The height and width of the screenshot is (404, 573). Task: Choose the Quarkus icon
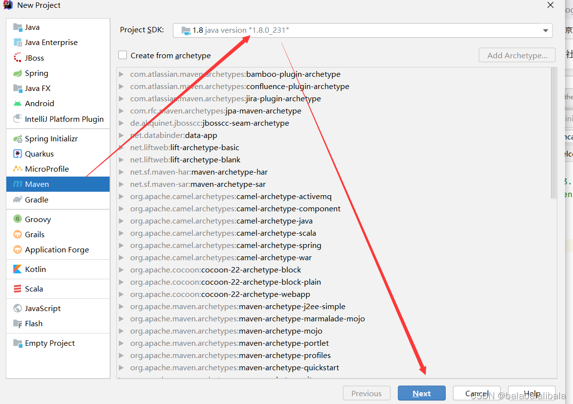point(18,154)
